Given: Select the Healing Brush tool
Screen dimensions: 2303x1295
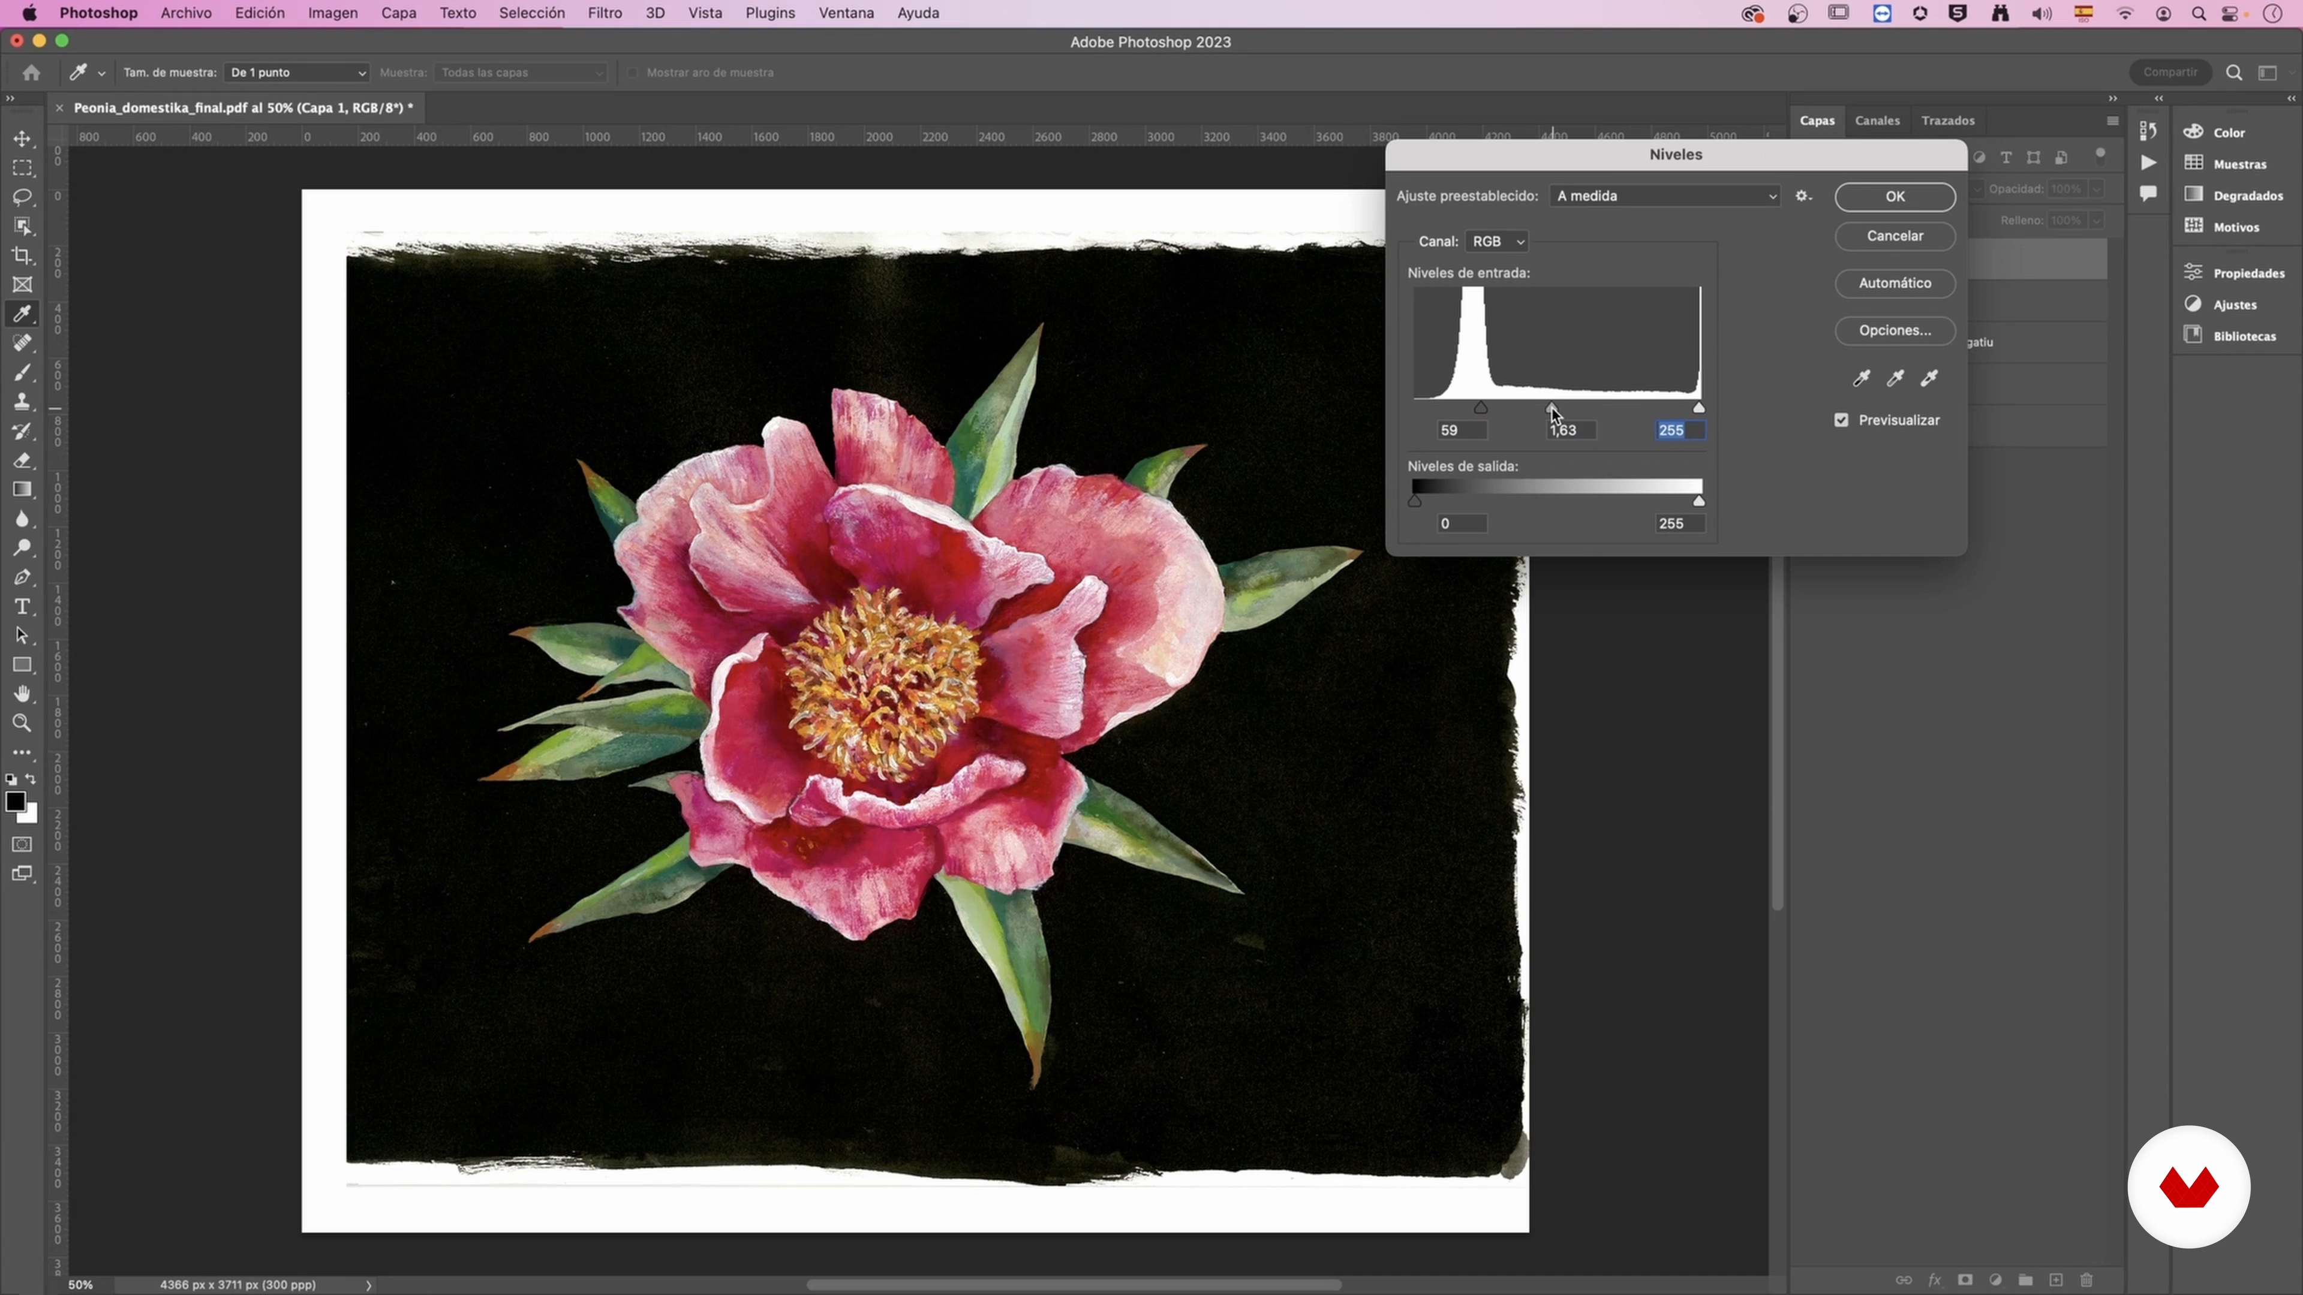Looking at the screenshot, I should 22,343.
